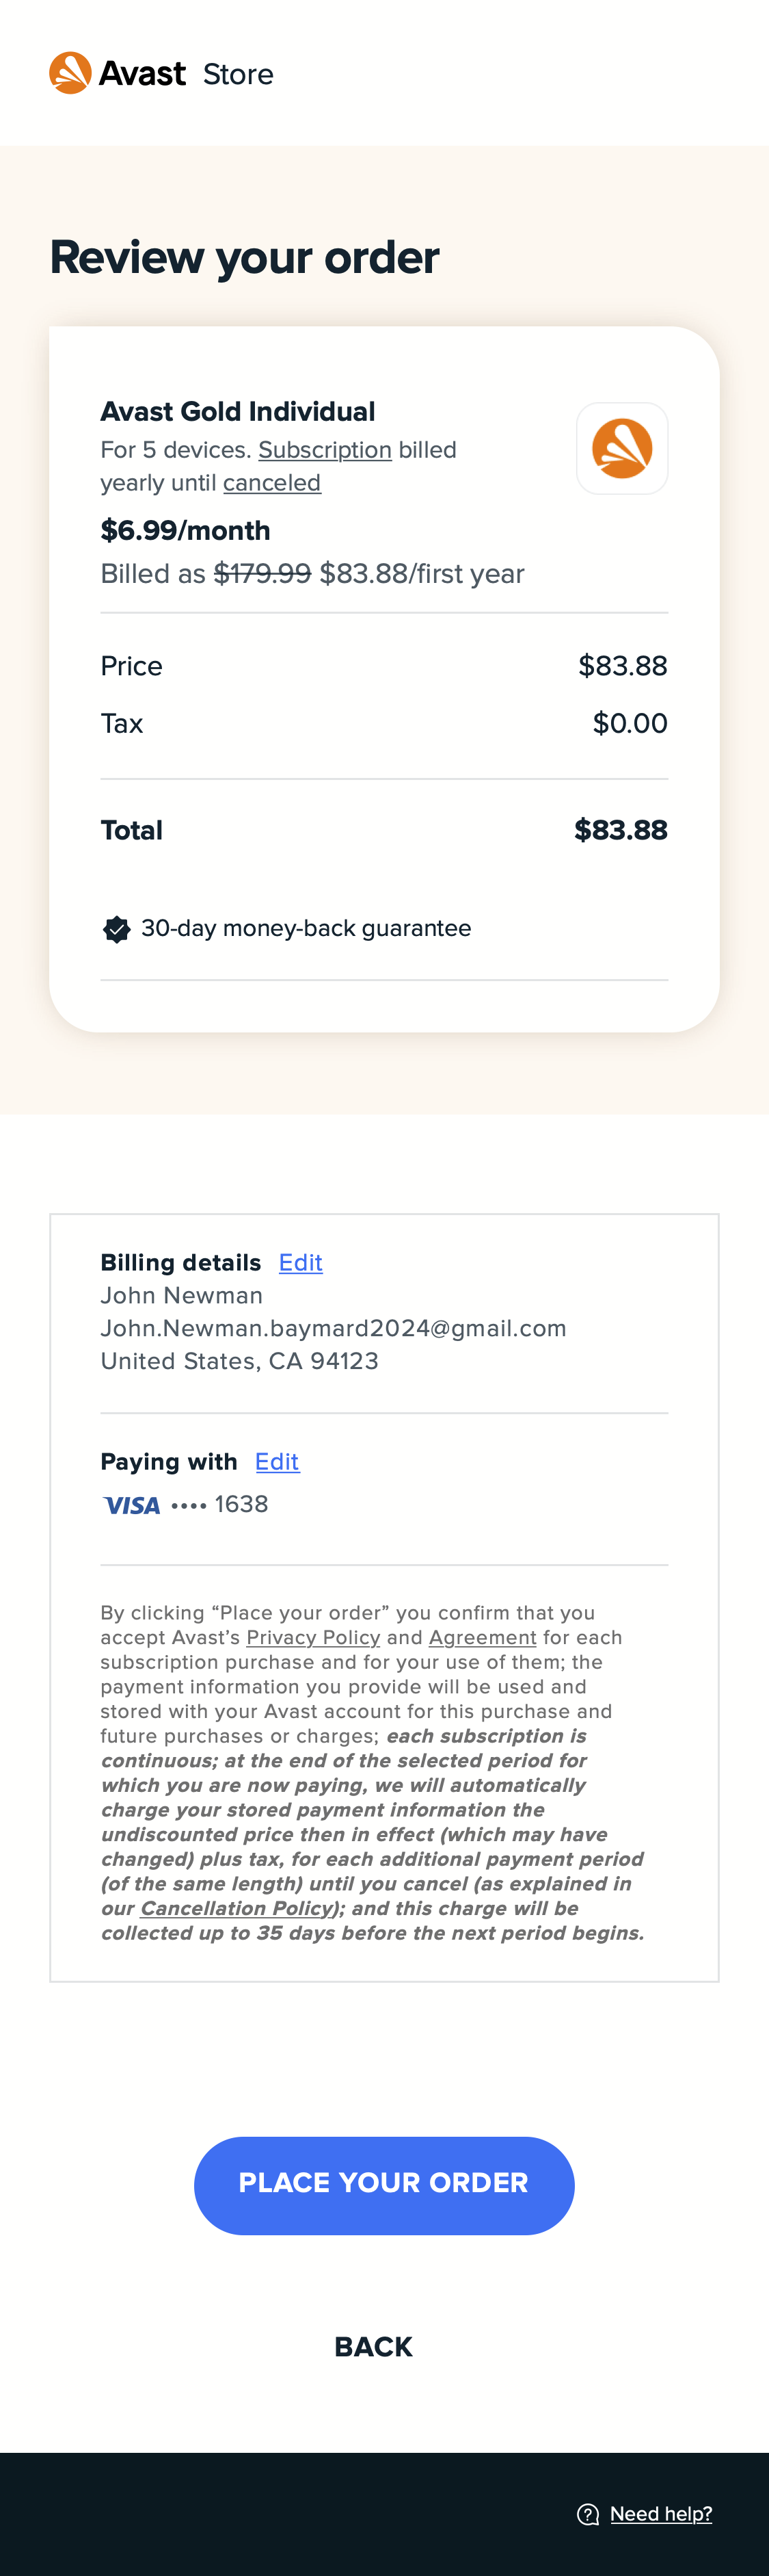Screen dimensions: 769x2576
Task: Click Need help? in the footer
Action: [x=661, y=2513]
